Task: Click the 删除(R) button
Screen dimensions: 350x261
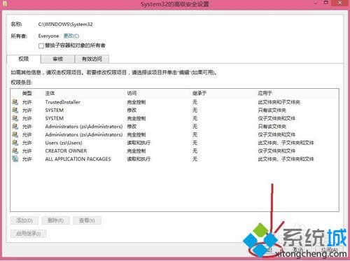Action: [55, 220]
